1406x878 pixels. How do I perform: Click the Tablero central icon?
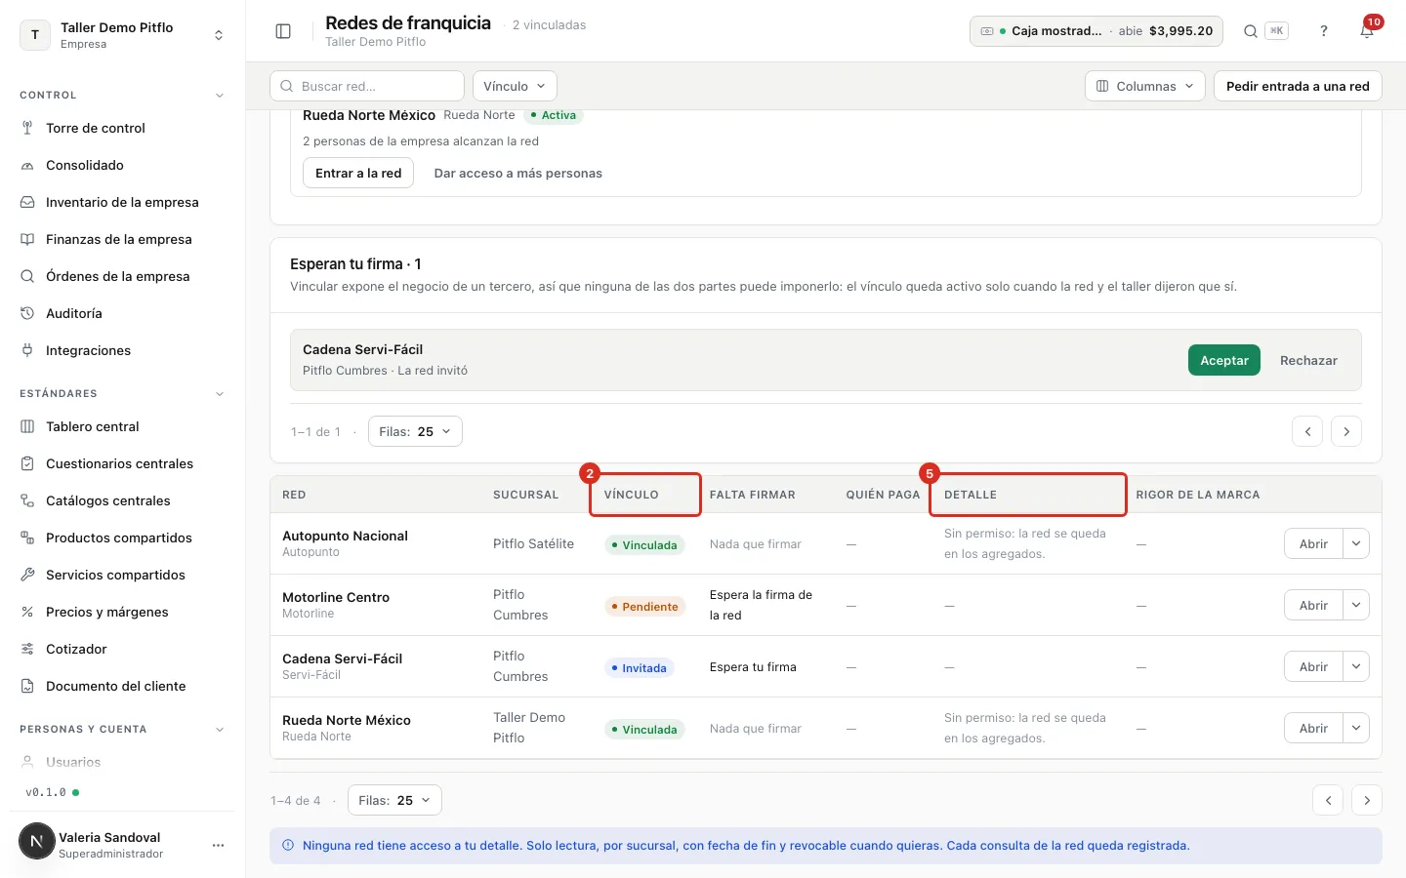(x=27, y=426)
